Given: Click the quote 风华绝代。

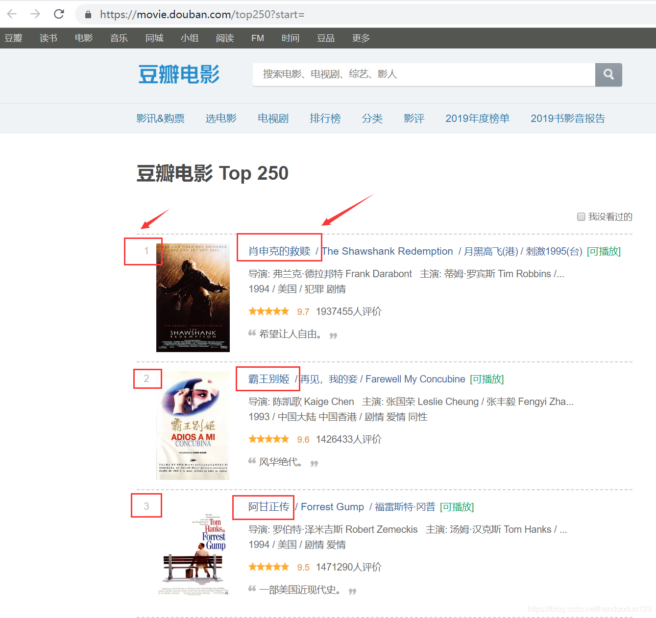Looking at the screenshot, I should (x=282, y=462).
